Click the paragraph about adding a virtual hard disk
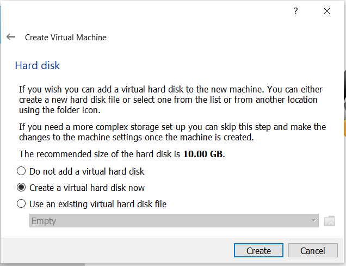The width and height of the screenshot is (346, 266). coord(169,100)
